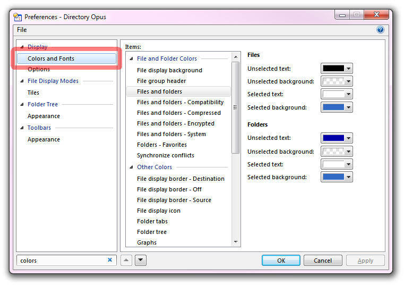Select the Folder tree color item
This screenshot has width=404, height=285.
[152, 232]
